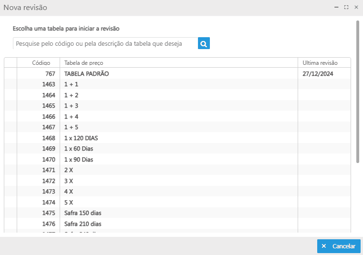The height and width of the screenshot is (255, 363).
Task: Select the 1 x 60 Dias row
Action: [177, 149]
